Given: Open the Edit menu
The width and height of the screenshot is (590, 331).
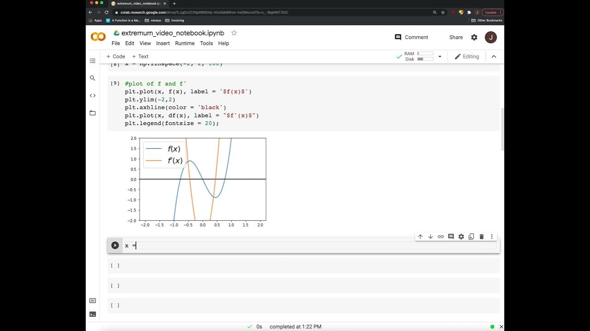Looking at the screenshot, I should tap(130, 43).
